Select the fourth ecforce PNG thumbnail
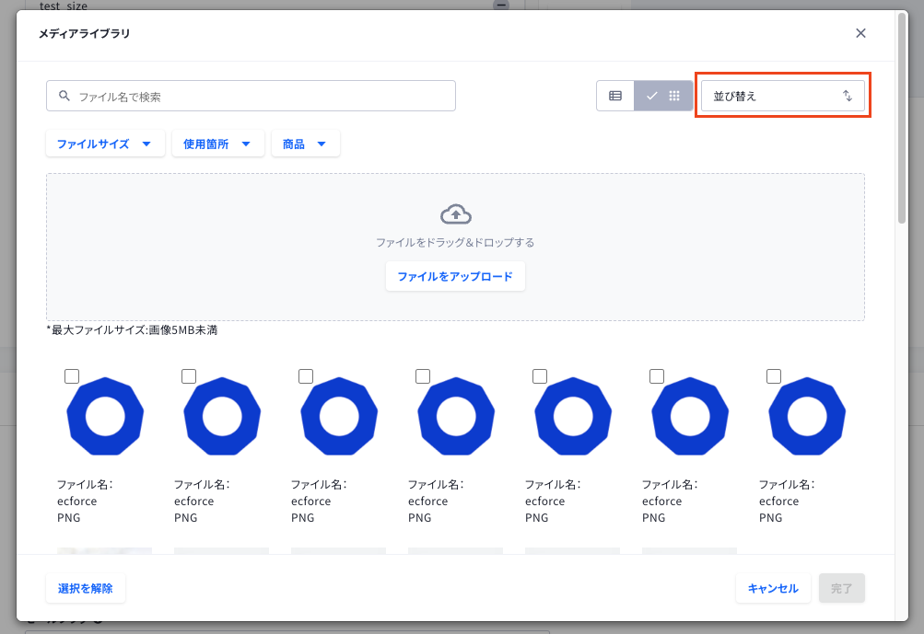Image resolution: width=924 pixels, height=634 pixels. [456, 416]
